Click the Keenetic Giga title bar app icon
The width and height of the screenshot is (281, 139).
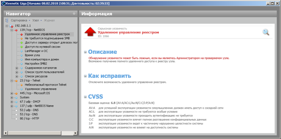tap(4, 3)
